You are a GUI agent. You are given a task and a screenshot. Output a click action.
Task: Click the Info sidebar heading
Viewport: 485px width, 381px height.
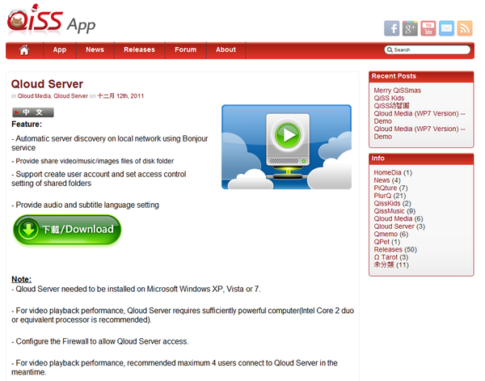(378, 159)
